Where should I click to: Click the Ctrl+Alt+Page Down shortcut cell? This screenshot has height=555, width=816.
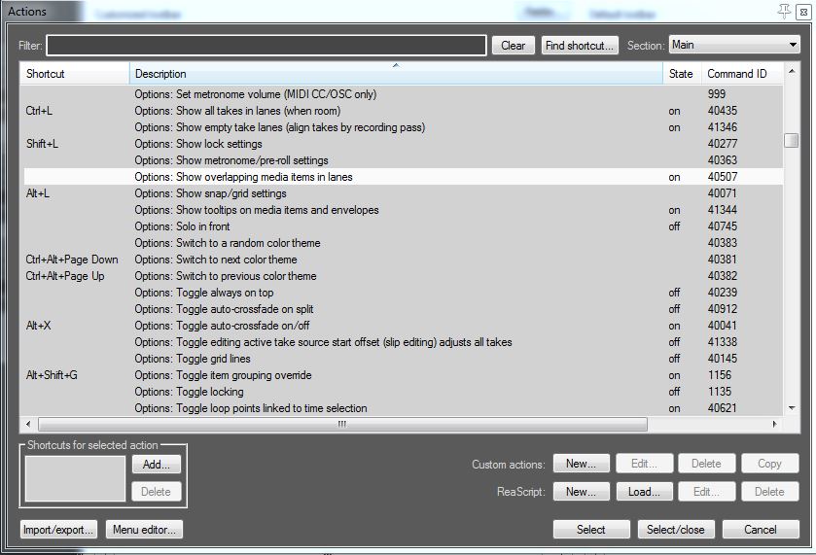[72, 260]
